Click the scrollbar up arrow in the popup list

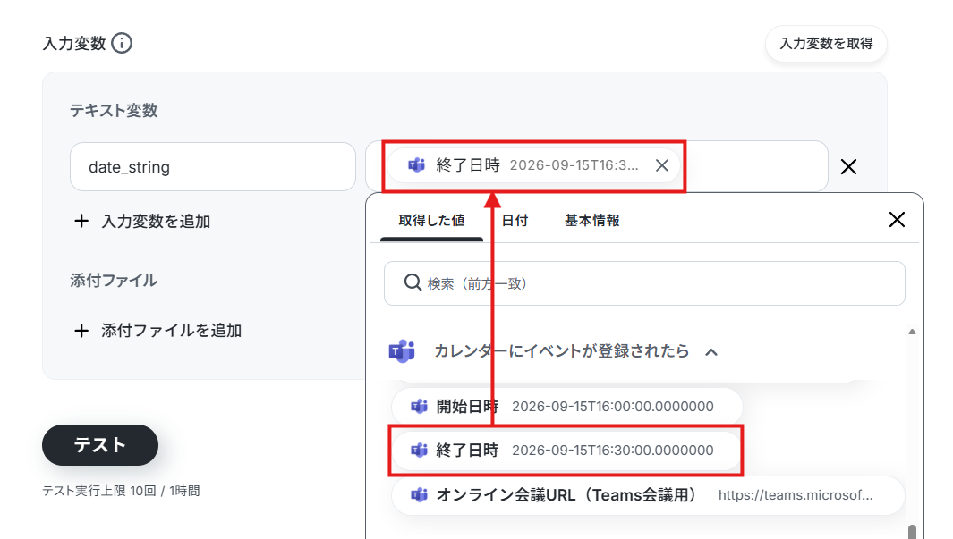tap(912, 332)
